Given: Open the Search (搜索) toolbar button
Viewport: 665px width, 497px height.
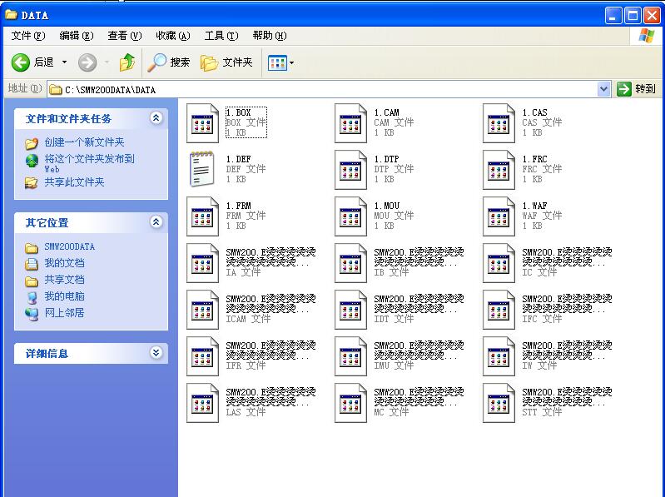Looking at the screenshot, I should pos(169,62).
